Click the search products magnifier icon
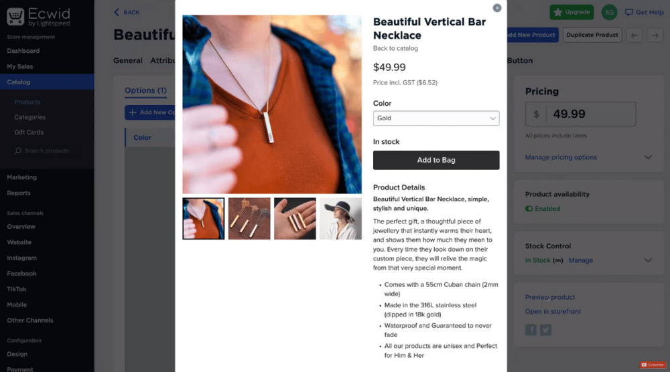670x372 pixels. pyautogui.click(x=18, y=151)
